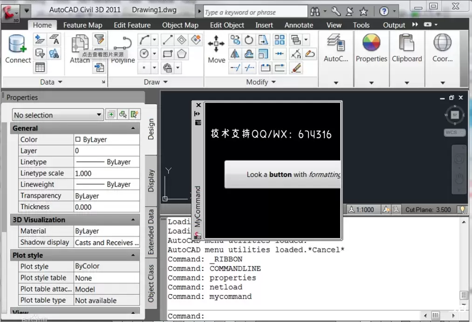Toggle auto-hide on MyCommand palette
Viewport: 472px width, 322px height.
198,114
